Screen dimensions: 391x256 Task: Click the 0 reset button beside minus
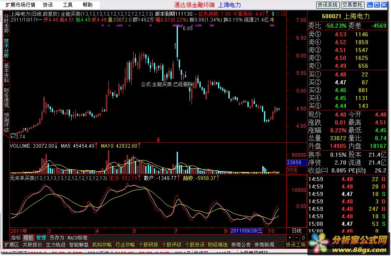tap(303, 238)
